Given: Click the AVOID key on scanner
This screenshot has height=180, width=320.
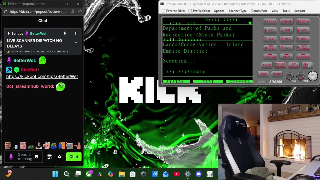Looking at the screenshot, I should coord(266,65).
